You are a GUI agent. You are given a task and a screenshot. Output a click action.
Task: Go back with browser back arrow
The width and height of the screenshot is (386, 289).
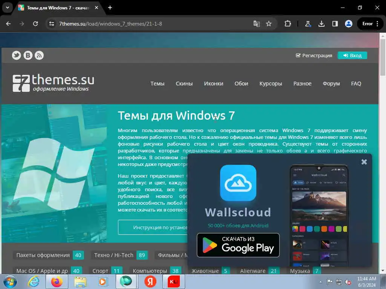[x=8, y=24]
